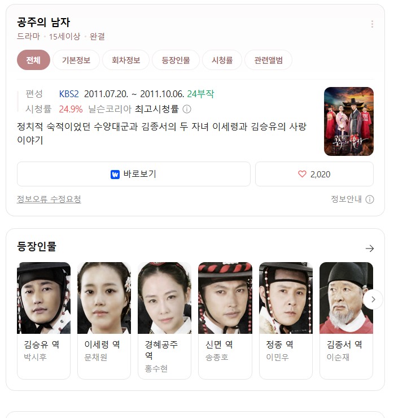407x418 pixels.
Task: Click the info icon next to 최고시청률
Action: 187,109
